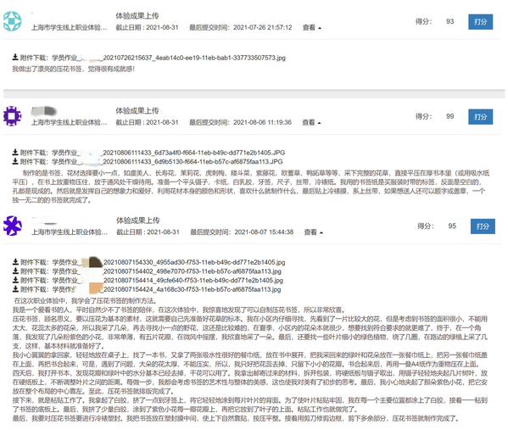Click 打分 button for the score 95 entry

coord(483,226)
